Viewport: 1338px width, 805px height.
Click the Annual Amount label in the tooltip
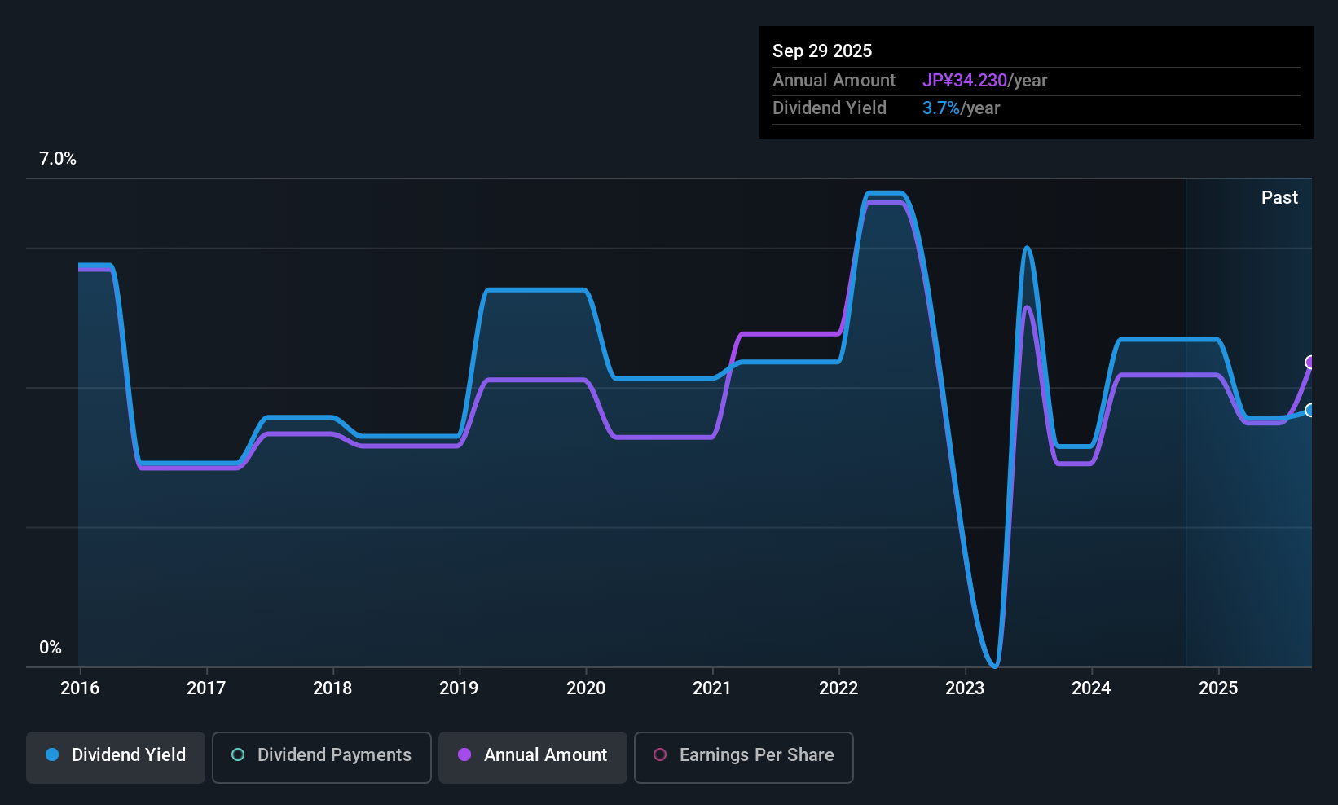coord(834,81)
